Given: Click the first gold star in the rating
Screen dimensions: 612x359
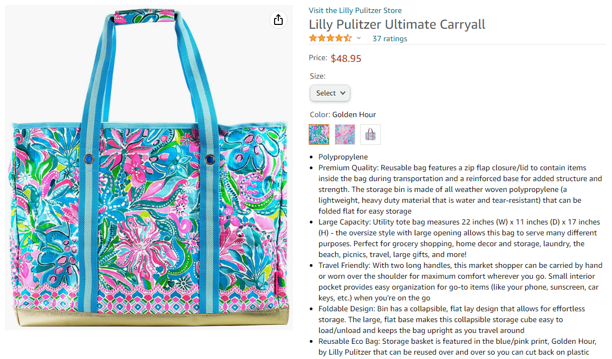Looking at the screenshot, I should point(312,38).
